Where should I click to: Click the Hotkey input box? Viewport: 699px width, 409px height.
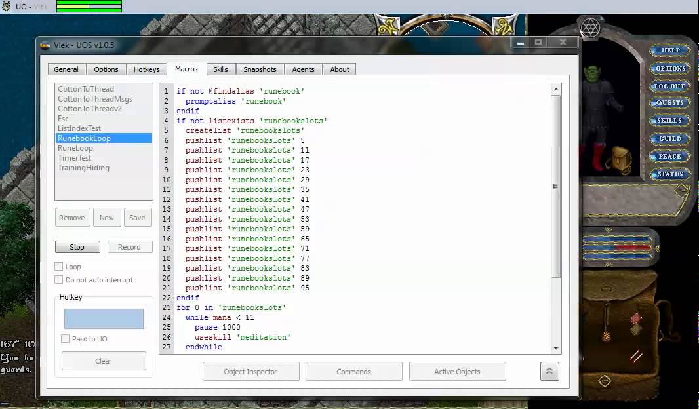point(104,319)
